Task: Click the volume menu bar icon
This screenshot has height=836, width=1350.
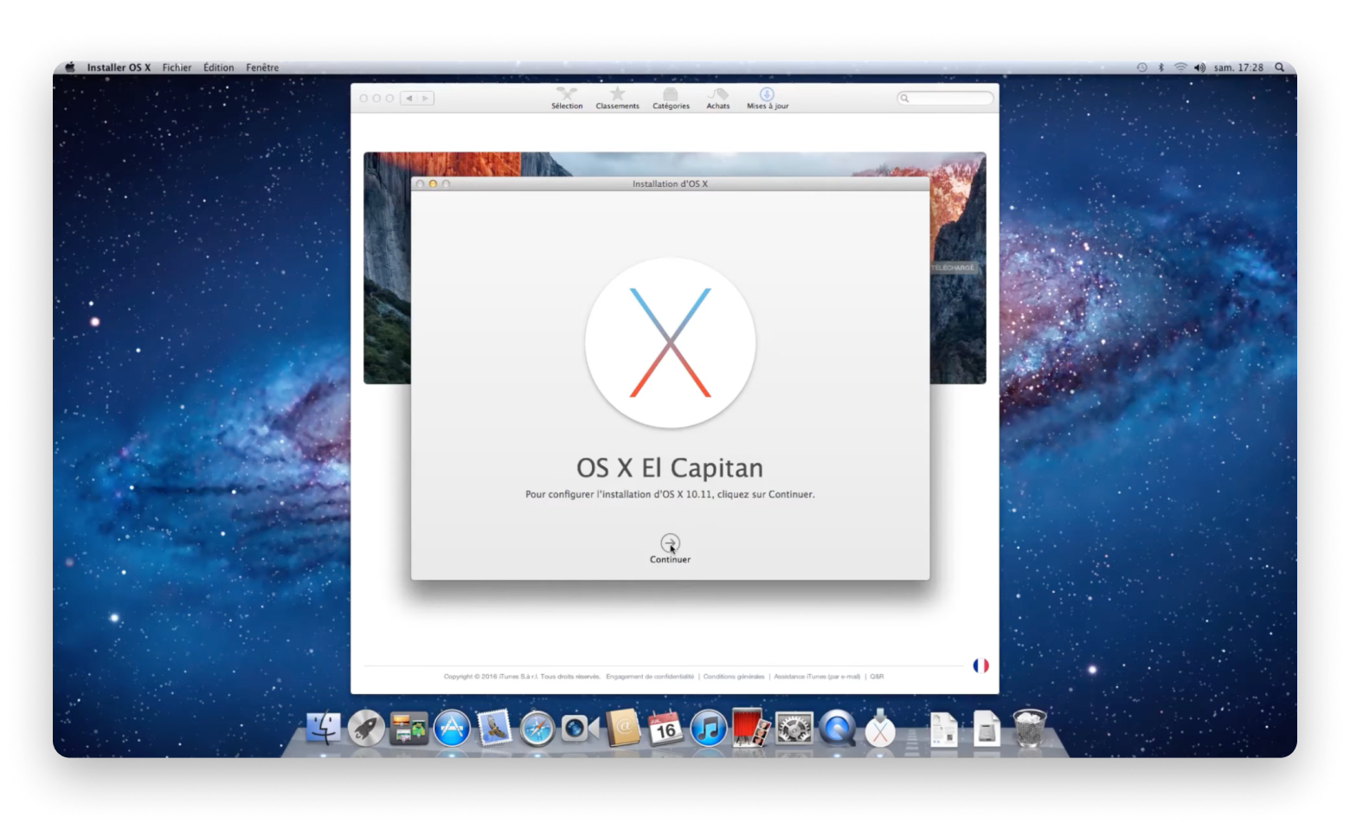Action: tap(1199, 68)
